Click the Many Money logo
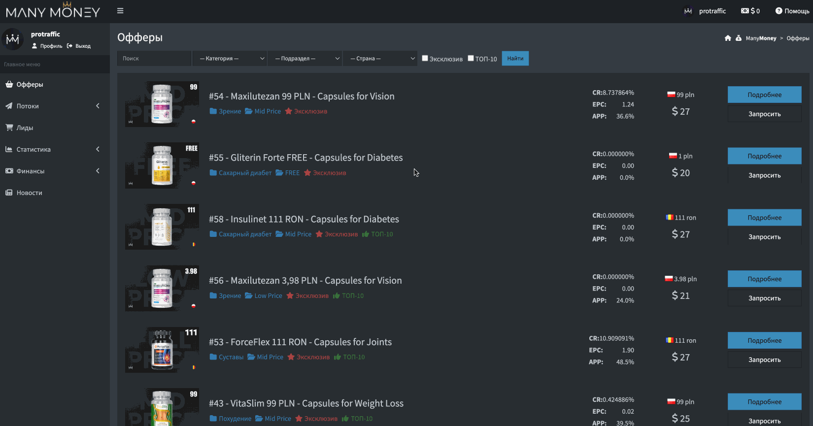Image resolution: width=813 pixels, height=426 pixels. tap(53, 10)
